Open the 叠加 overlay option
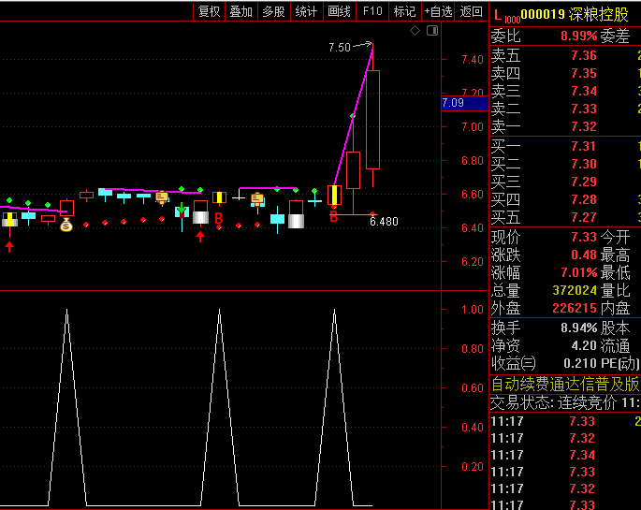 pos(240,11)
